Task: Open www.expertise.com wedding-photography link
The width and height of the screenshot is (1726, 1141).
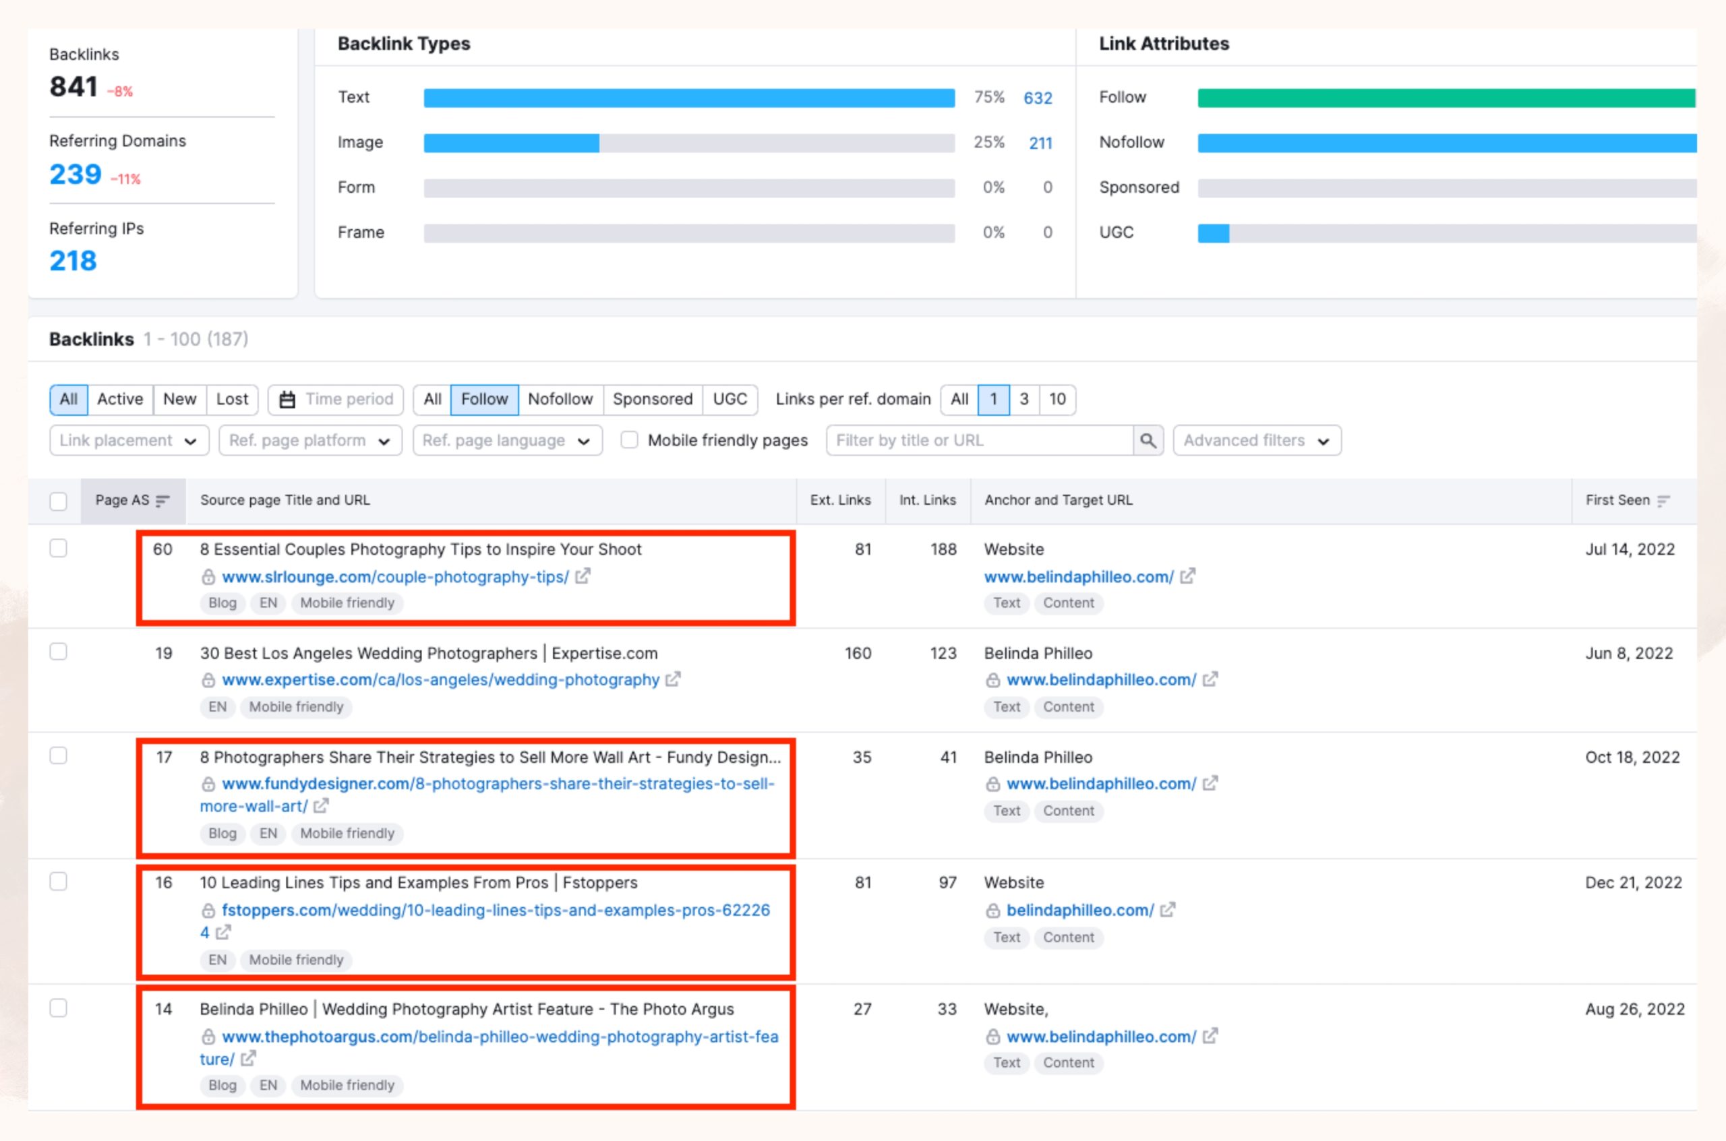Action: [440, 679]
